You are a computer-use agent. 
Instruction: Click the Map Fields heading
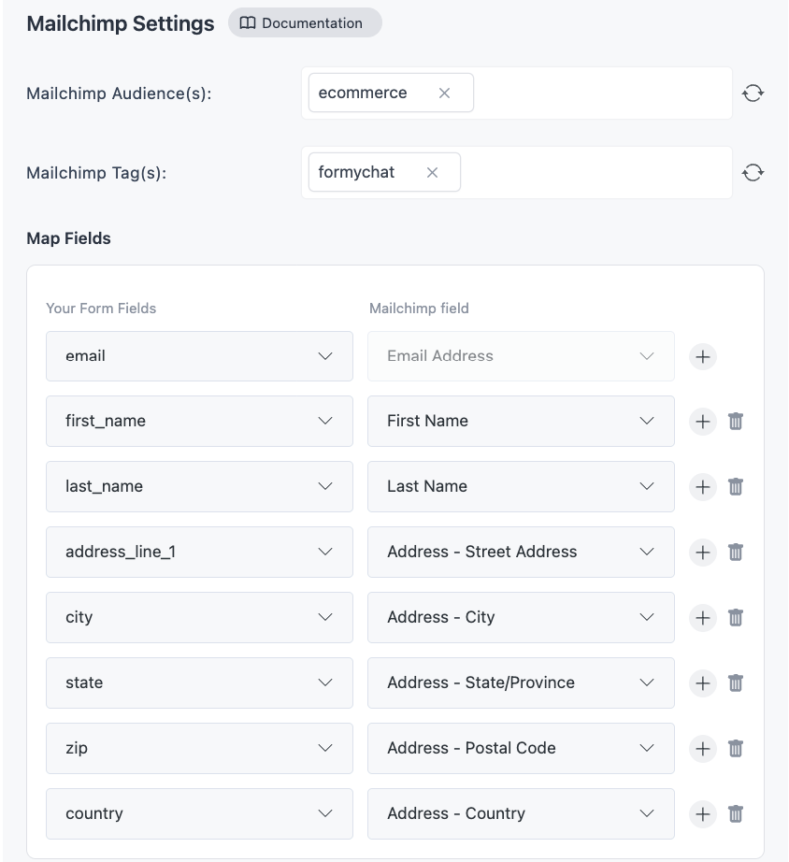(x=69, y=238)
